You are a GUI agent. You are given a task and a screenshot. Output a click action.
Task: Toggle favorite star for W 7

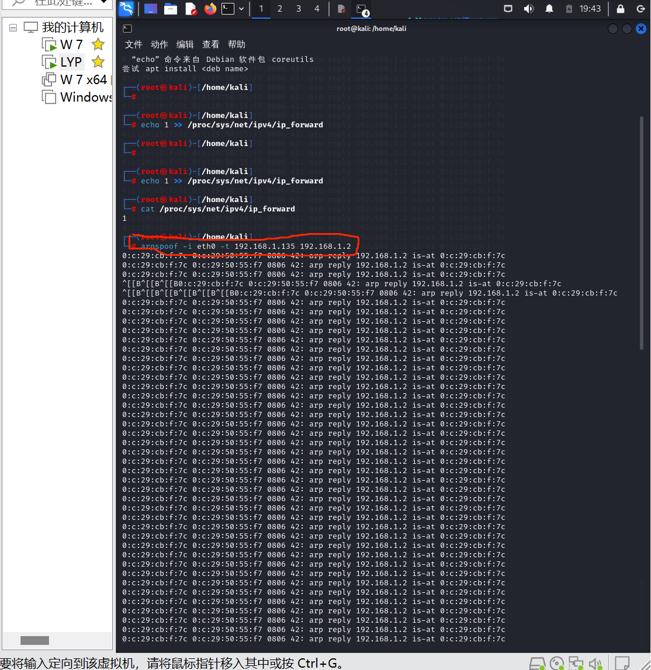pos(98,44)
